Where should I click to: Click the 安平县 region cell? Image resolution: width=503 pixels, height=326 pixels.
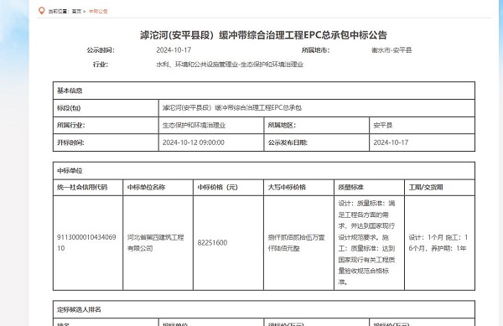point(422,125)
